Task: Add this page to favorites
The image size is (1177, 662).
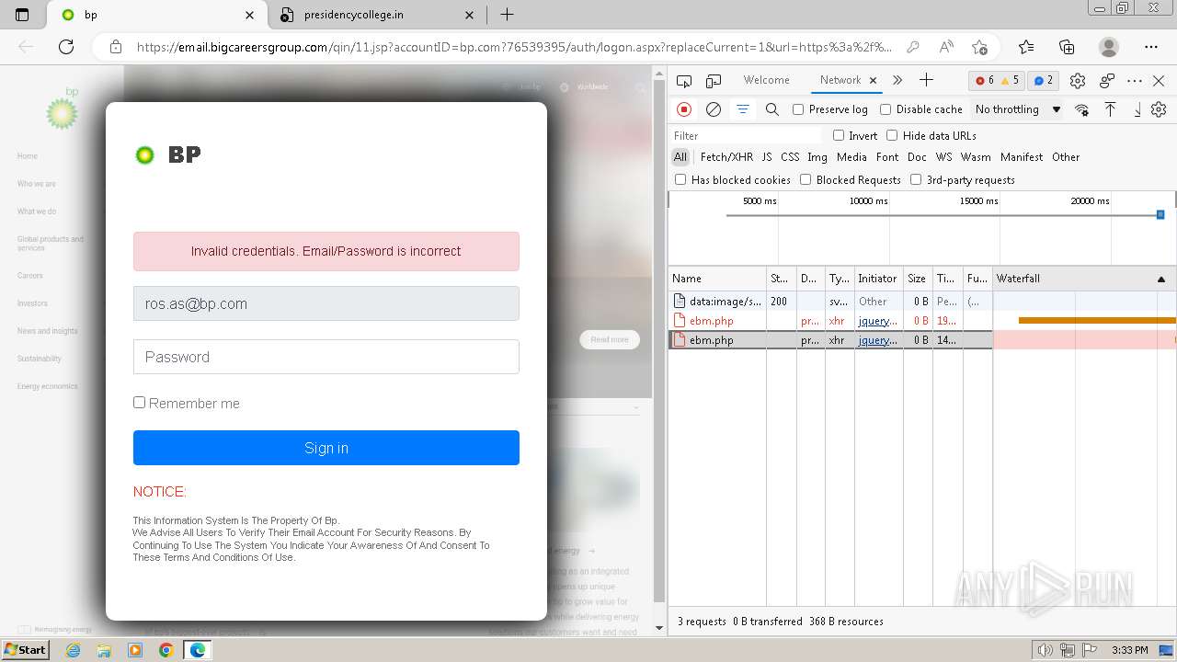Action: [x=979, y=47]
